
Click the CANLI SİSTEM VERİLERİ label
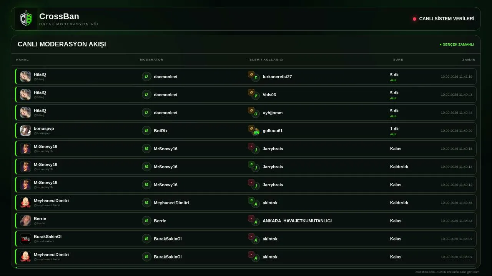coord(447,19)
